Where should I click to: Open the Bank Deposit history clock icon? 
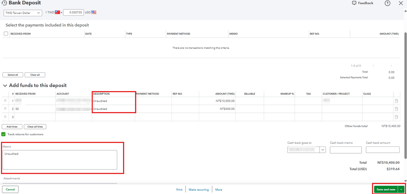click(4, 3)
